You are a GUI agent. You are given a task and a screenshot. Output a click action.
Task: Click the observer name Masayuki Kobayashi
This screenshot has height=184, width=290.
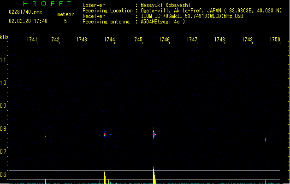point(166,5)
